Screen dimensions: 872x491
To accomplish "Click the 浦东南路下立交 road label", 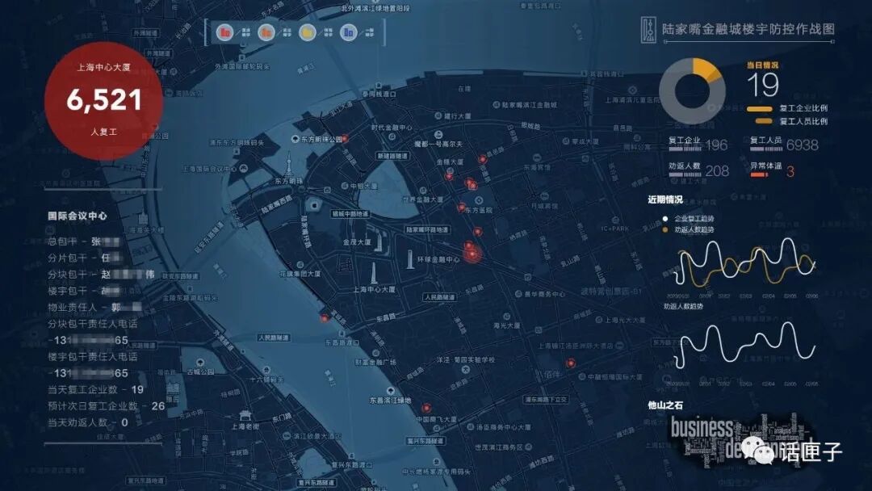I will point(546,399).
